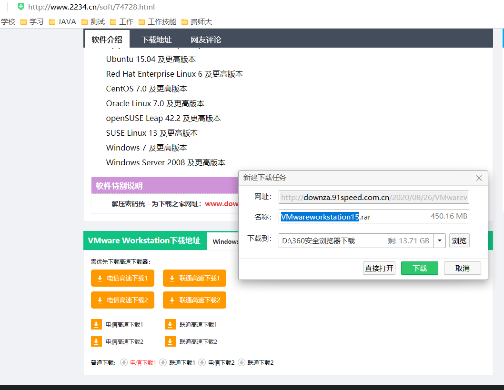Click the 网址 URL field in dialog
The height and width of the screenshot is (390, 504).
(374, 197)
